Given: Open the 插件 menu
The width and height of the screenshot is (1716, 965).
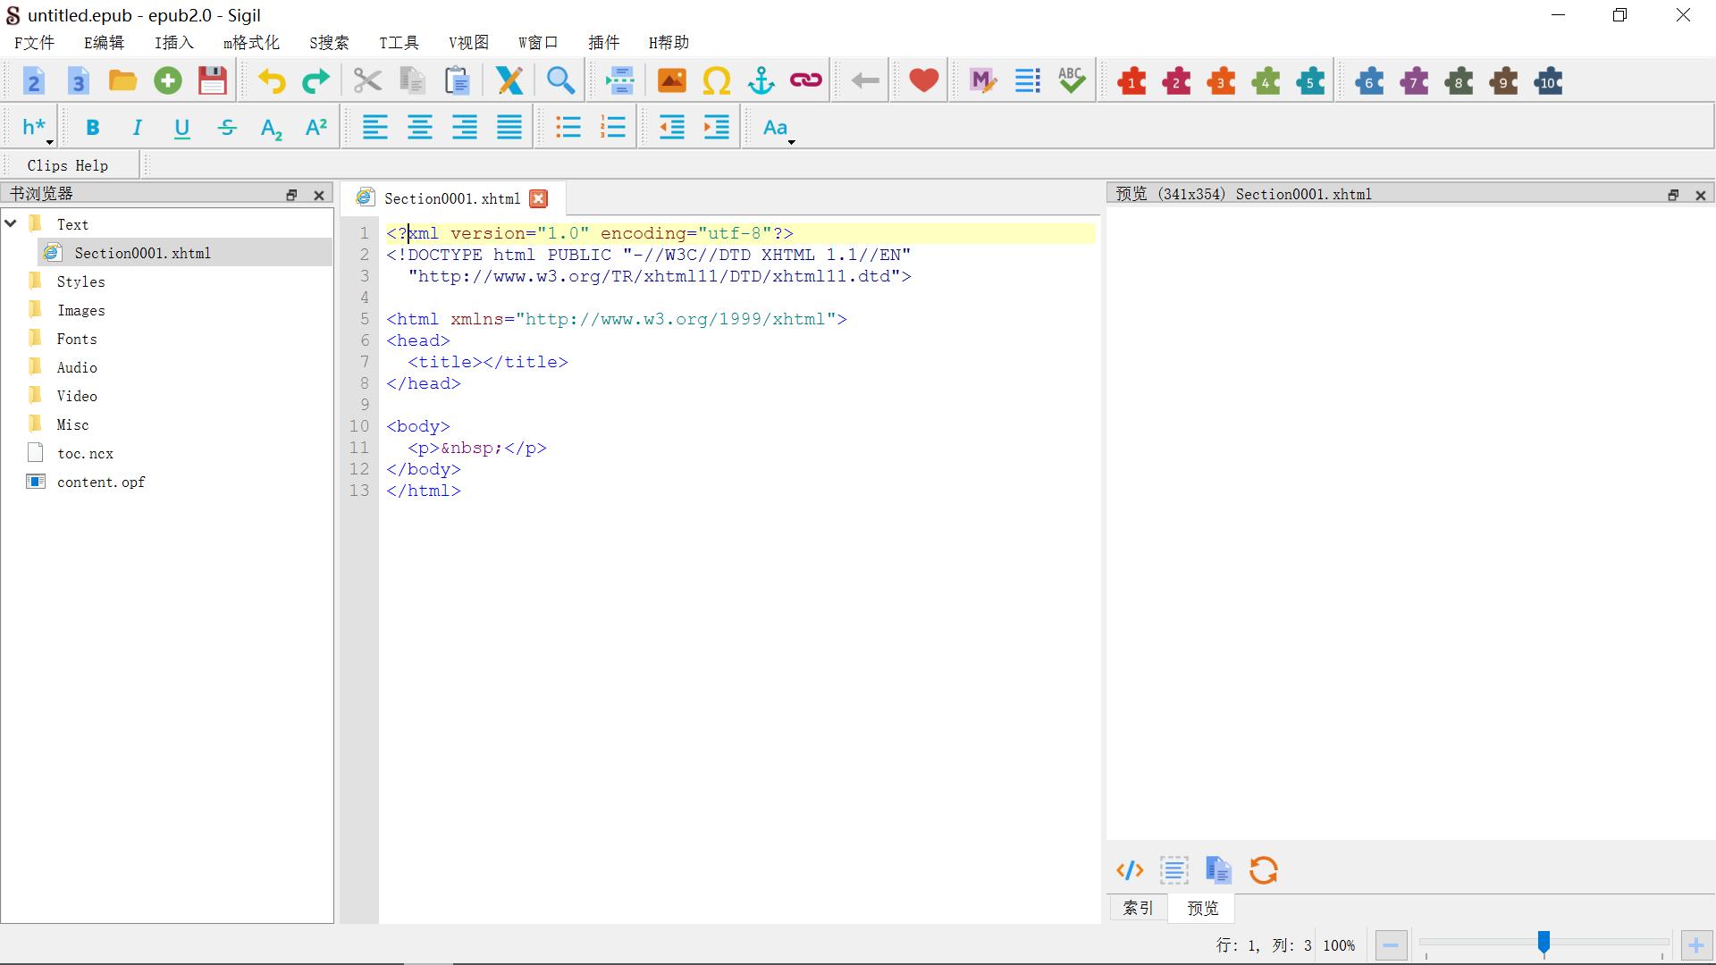Looking at the screenshot, I should coord(603,43).
